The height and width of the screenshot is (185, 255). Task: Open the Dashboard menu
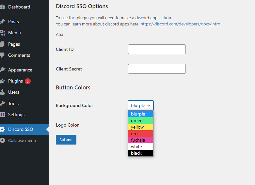[x=19, y=7]
